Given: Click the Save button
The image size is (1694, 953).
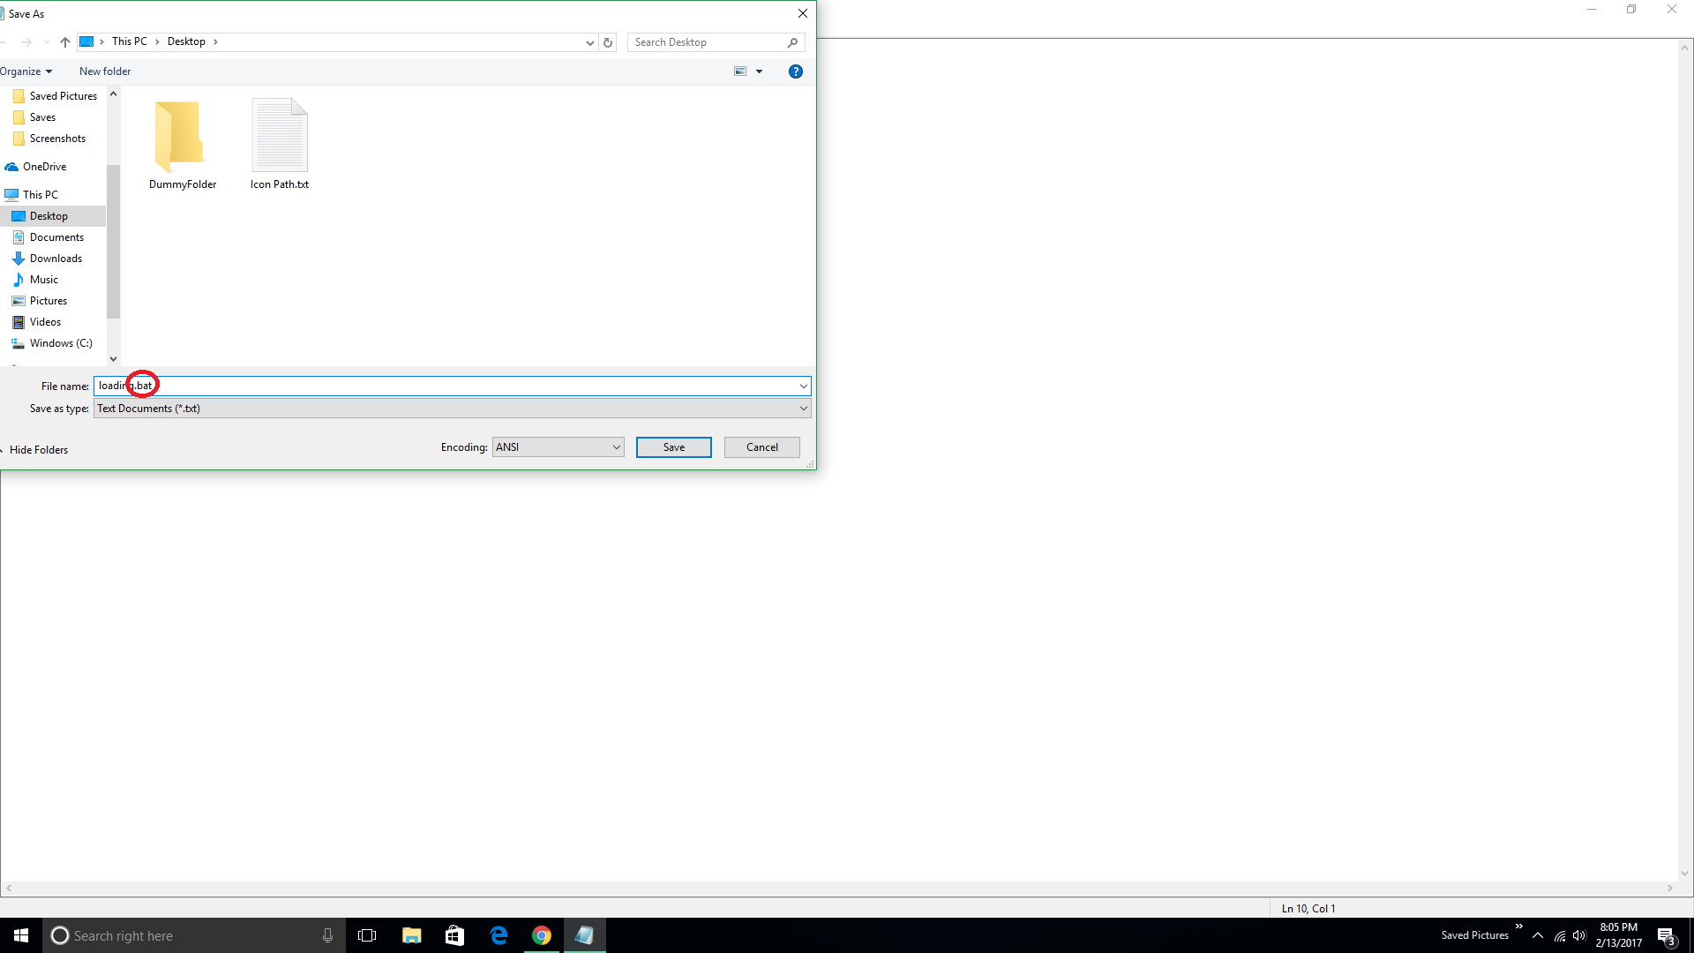Looking at the screenshot, I should (x=673, y=446).
